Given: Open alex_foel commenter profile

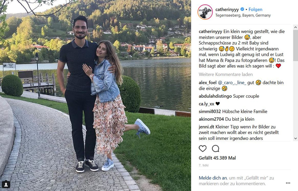Looking at the screenshot, I should point(207,83).
